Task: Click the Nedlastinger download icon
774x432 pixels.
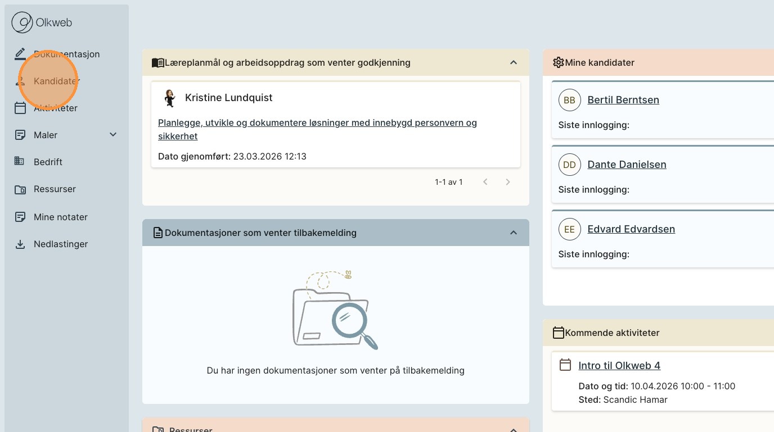Action: point(20,244)
